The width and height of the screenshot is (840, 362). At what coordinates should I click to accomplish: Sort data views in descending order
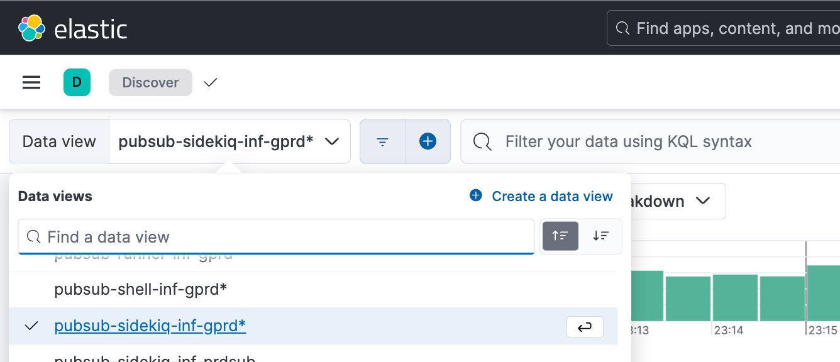[601, 236]
